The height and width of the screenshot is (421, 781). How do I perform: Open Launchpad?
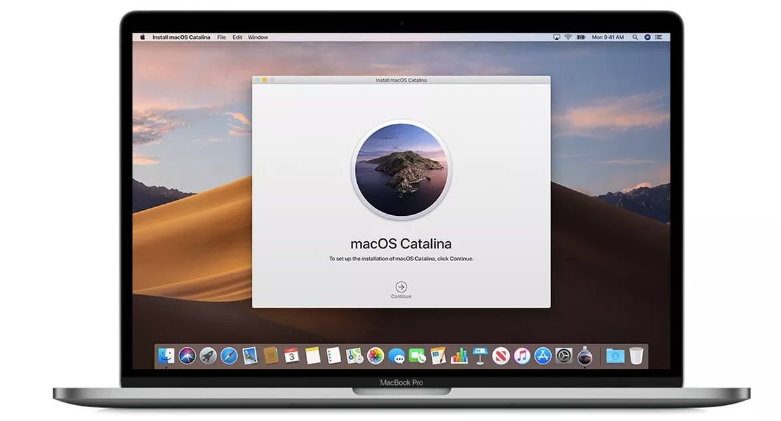click(209, 356)
